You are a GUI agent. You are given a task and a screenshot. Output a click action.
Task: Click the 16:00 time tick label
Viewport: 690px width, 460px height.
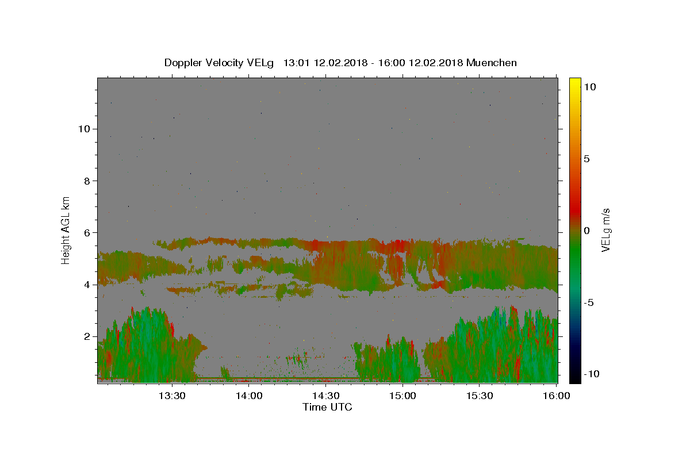556,396
